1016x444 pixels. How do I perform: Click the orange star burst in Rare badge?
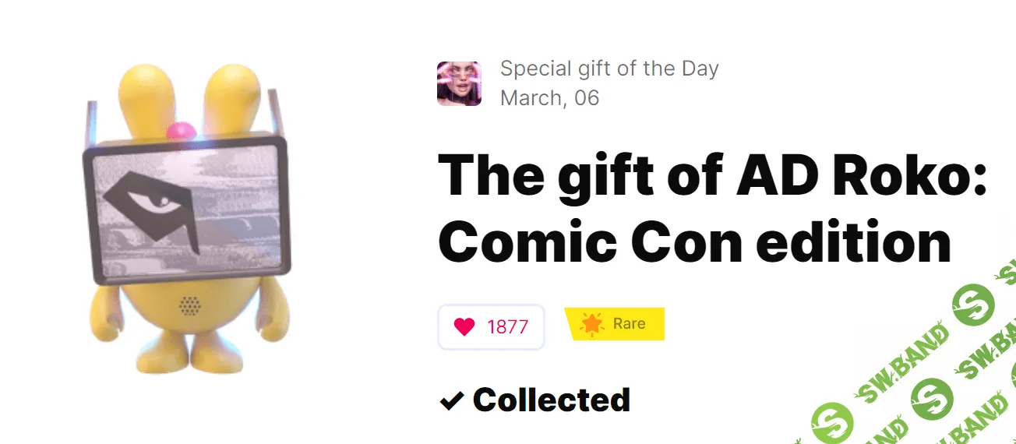coord(592,324)
